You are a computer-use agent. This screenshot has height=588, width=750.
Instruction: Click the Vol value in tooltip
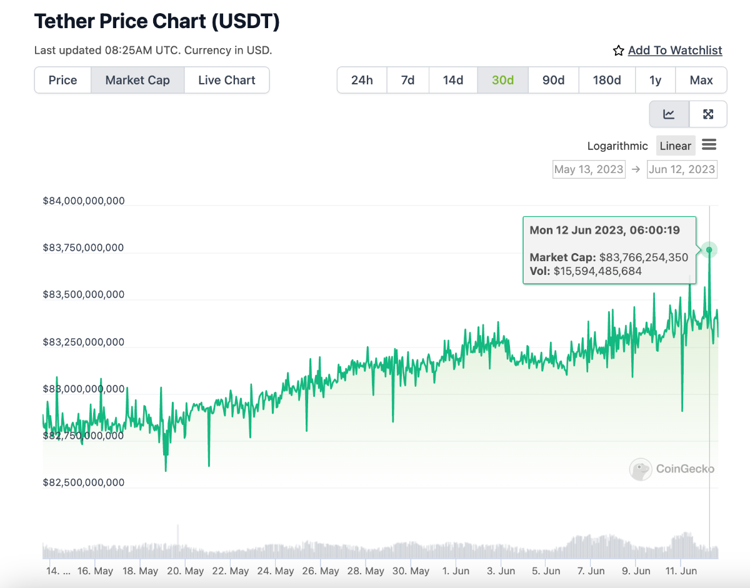(x=597, y=271)
